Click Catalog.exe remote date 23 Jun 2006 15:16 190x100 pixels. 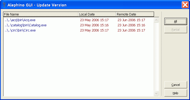131,25
